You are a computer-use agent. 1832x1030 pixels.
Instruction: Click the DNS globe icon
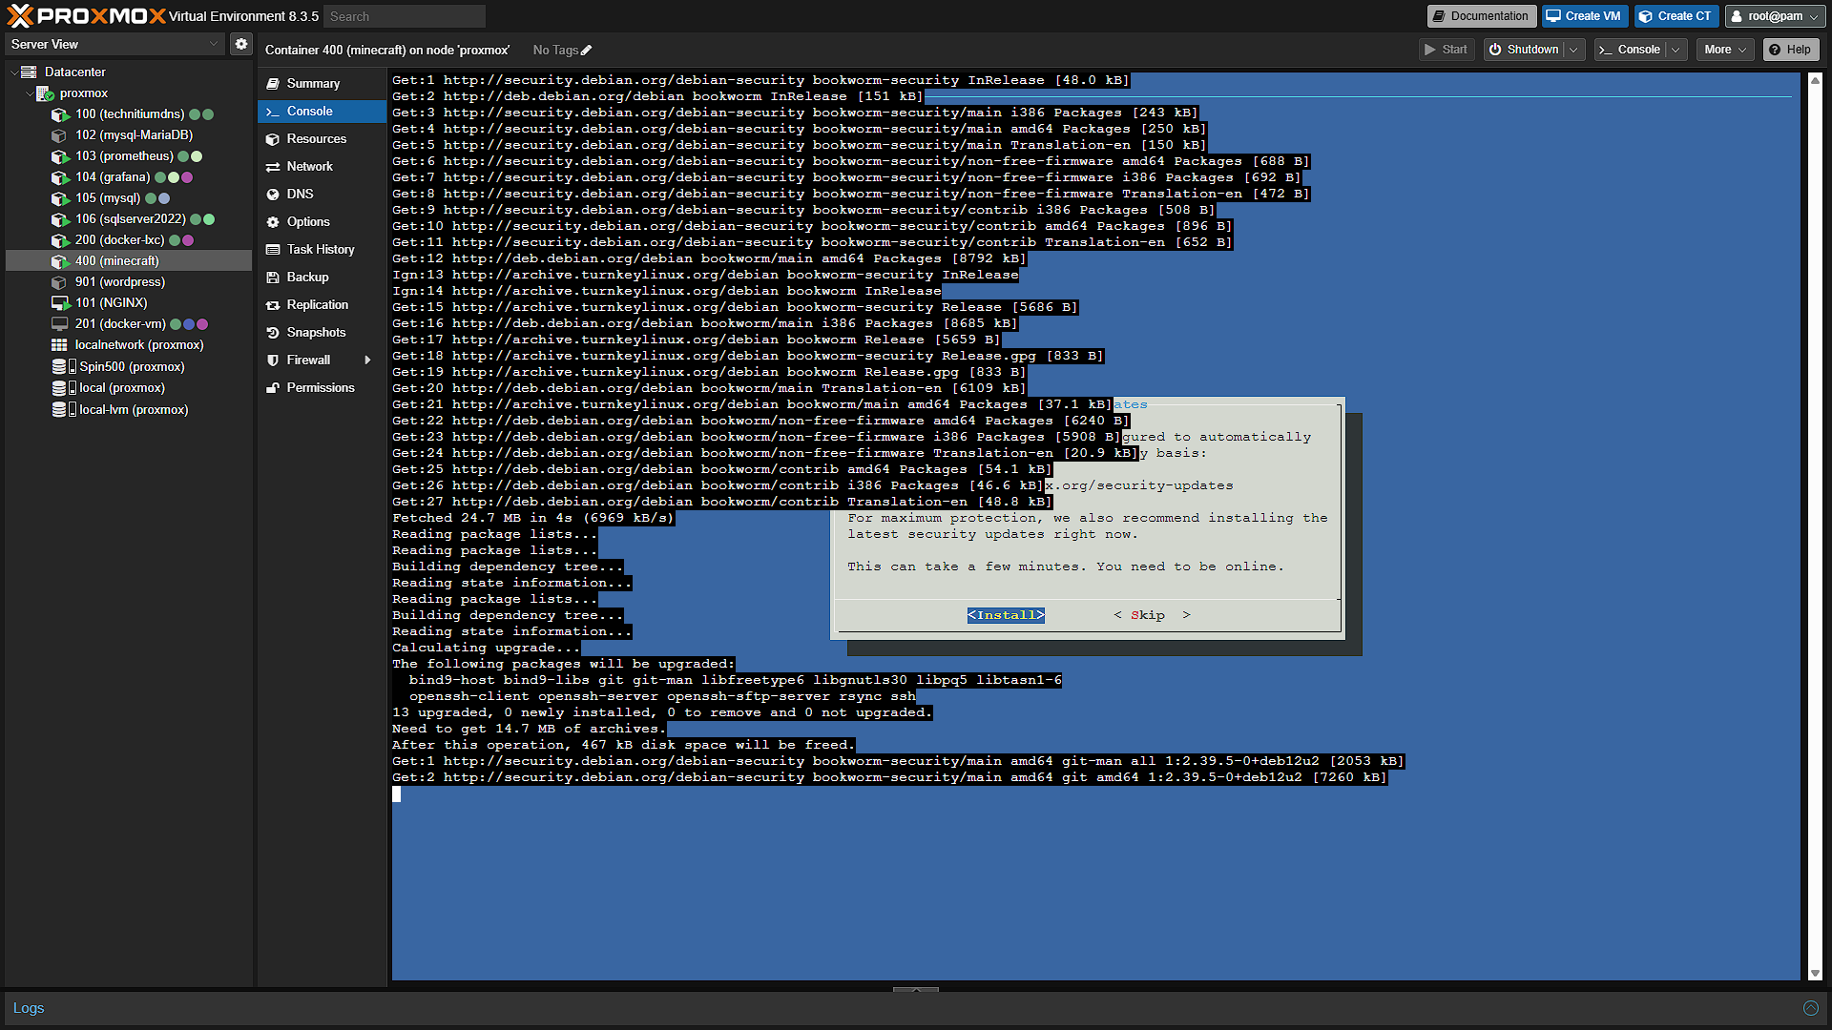(273, 195)
